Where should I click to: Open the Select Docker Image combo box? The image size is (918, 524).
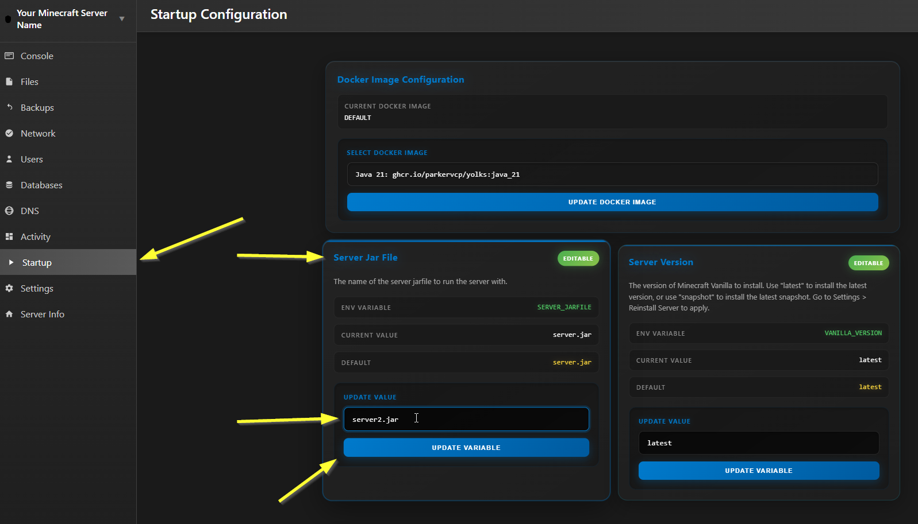coord(612,174)
